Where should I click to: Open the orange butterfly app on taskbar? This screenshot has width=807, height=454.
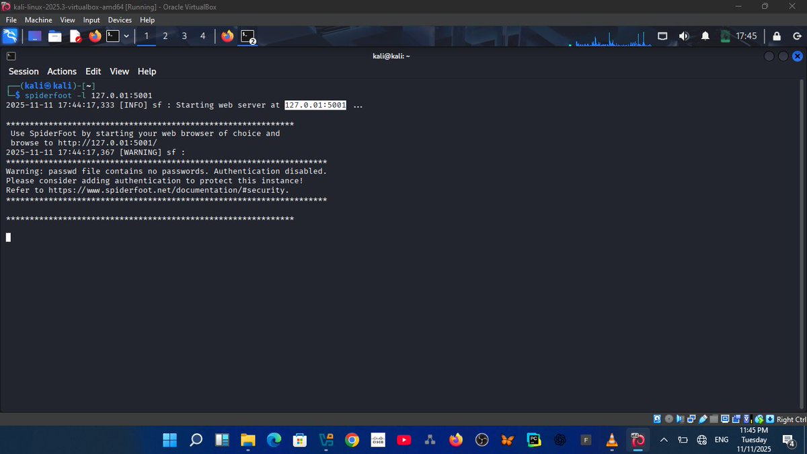(x=508, y=440)
